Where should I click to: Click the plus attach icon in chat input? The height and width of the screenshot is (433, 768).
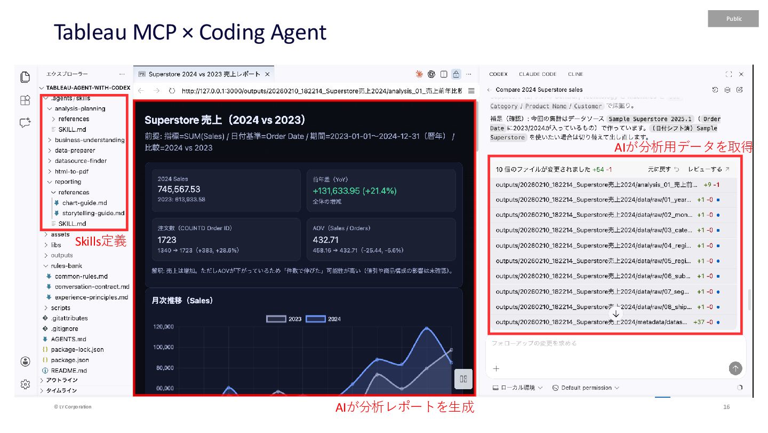pos(496,368)
